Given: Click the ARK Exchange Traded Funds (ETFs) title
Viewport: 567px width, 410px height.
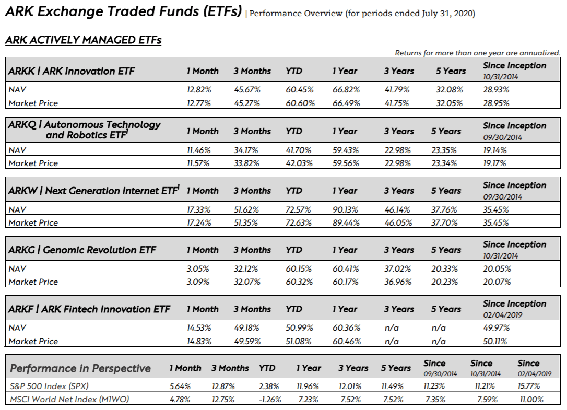Looking at the screenshot, I should [123, 11].
